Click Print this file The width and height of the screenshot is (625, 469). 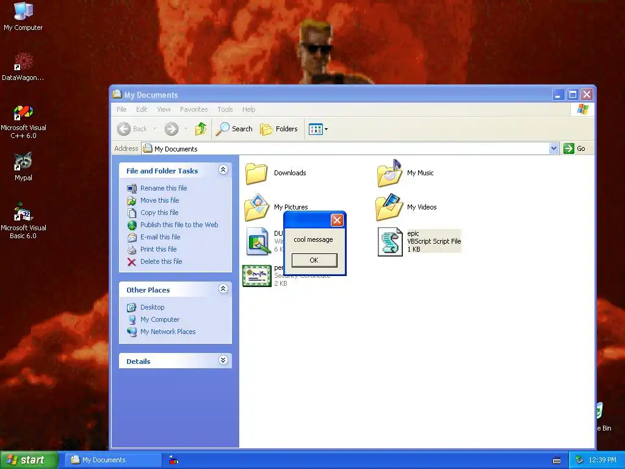[158, 249]
